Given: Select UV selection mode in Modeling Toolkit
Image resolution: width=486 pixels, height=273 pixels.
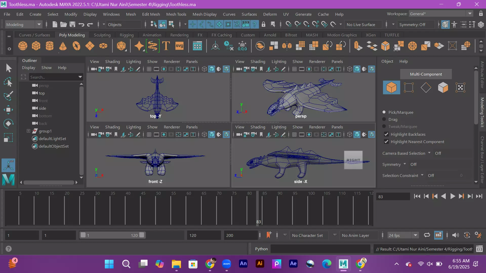Looking at the screenshot, I should click(460, 87).
